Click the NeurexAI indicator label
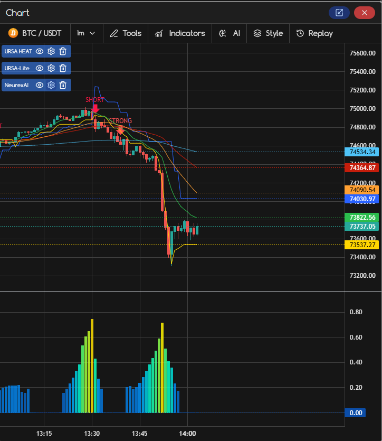382x441 pixels. click(x=16, y=85)
